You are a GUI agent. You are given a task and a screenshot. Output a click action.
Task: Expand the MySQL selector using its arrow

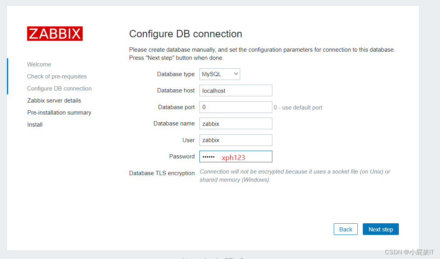pyautogui.click(x=236, y=74)
